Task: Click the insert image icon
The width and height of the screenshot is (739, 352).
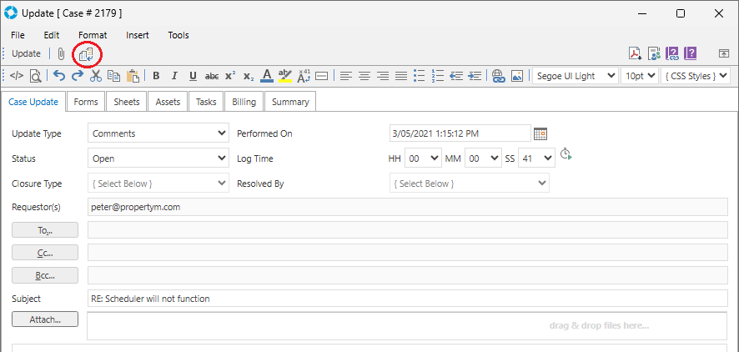Action: pos(517,76)
